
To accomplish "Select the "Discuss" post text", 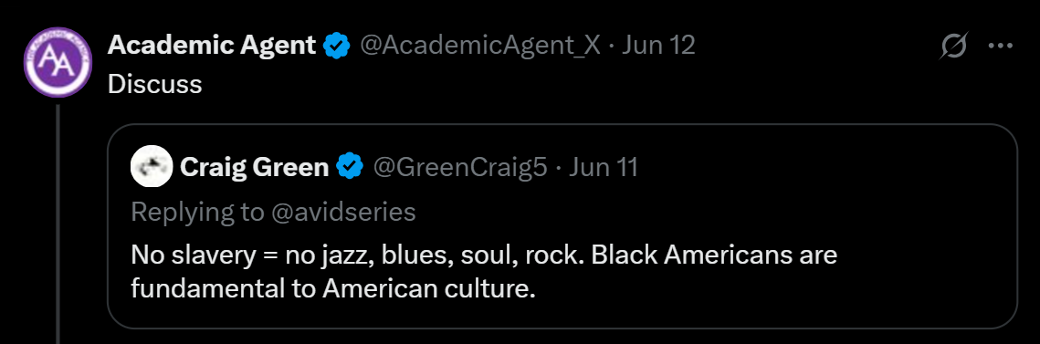I will [154, 84].
